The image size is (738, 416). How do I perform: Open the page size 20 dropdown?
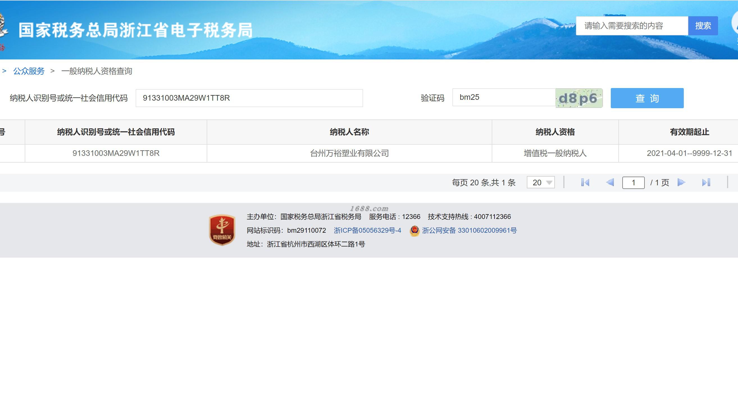coord(541,182)
